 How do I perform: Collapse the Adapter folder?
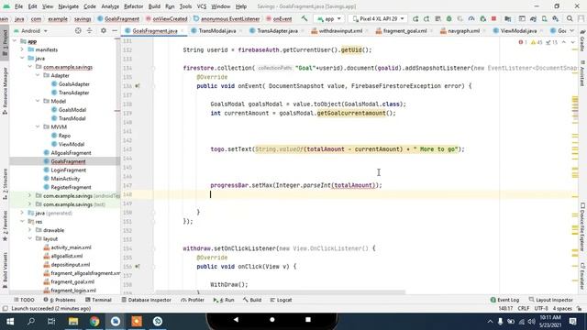[38, 75]
